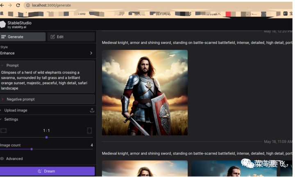Select the landscape aspect ratio icon
The height and width of the screenshot is (177, 295).
(x=4, y=131)
